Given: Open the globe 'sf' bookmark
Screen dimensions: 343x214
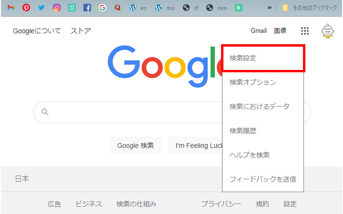Looking at the screenshot, I should 190,8.
